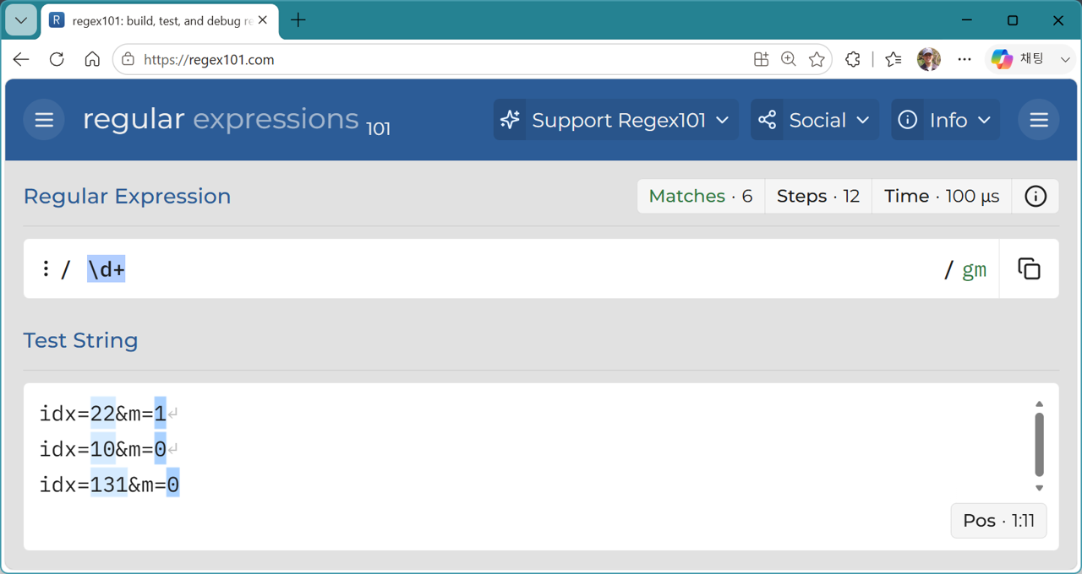
Task: Open the left hamburger sidebar menu
Action: coord(44,120)
